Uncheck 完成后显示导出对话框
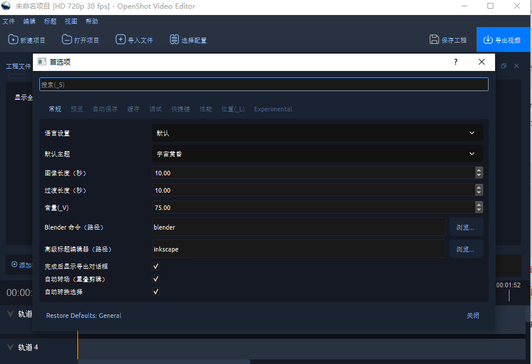This screenshot has width=532, height=364. click(x=155, y=266)
